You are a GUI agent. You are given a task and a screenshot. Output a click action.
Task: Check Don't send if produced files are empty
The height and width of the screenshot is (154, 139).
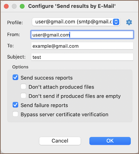[23, 96]
